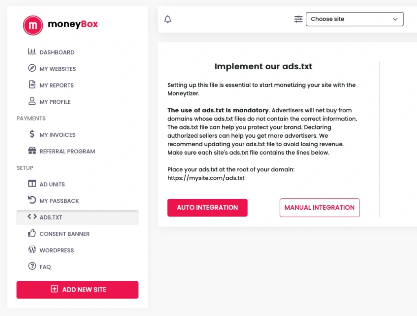Open notifications via the bell icon
This screenshot has height=316, width=417.
click(x=167, y=19)
